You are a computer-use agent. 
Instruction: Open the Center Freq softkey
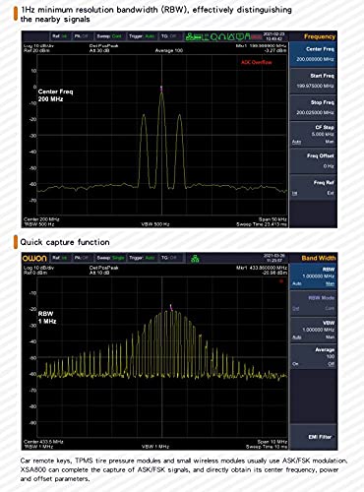(x=313, y=54)
